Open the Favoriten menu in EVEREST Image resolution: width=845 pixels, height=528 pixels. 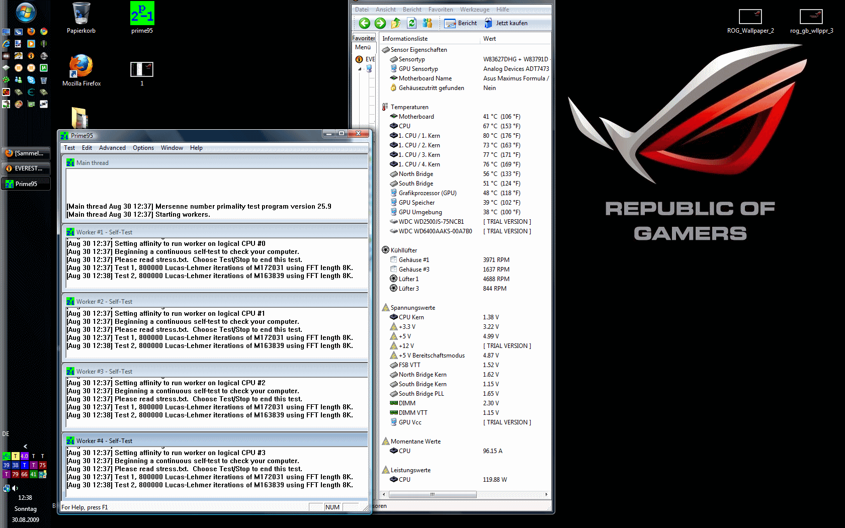(x=441, y=10)
